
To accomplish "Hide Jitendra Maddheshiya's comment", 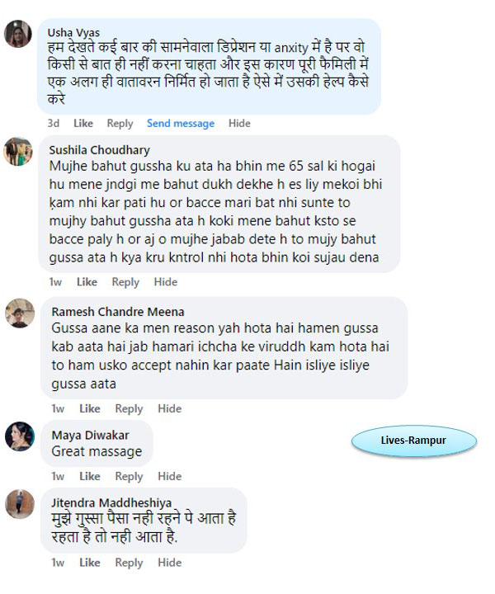I will tap(170, 563).
